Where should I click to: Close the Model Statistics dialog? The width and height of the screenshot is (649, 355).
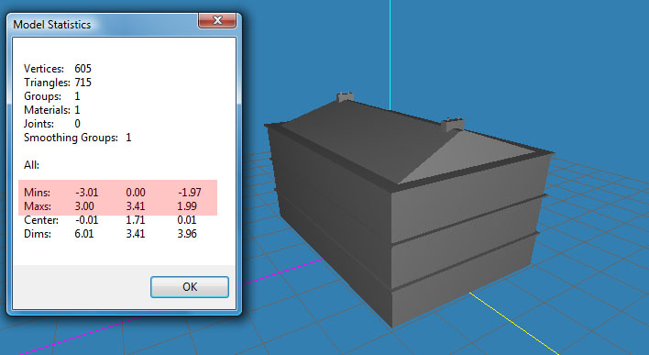point(217,20)
